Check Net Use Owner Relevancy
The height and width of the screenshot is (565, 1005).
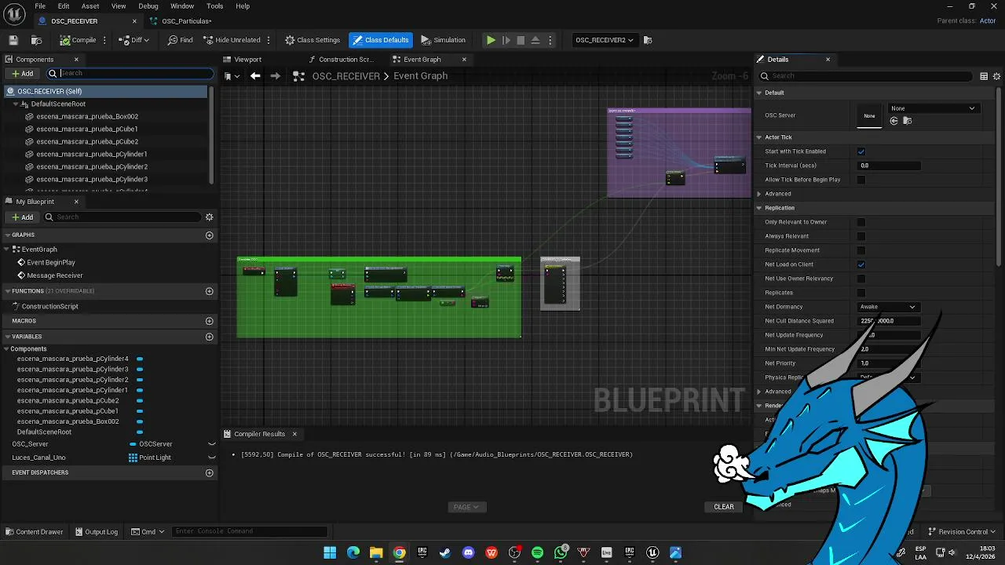861,279
